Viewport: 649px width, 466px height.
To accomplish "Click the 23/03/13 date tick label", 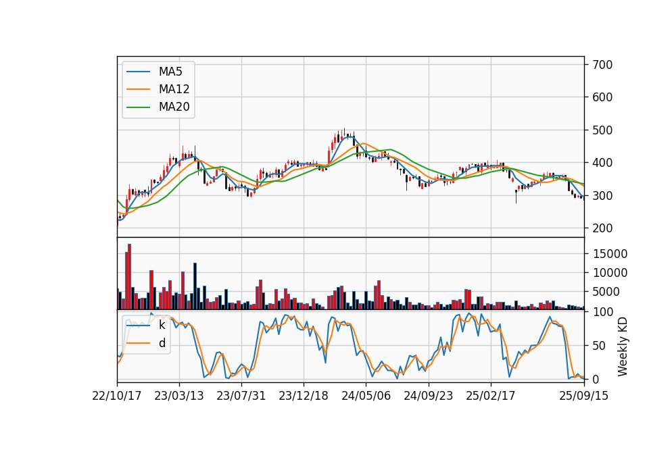I will [179, 396].
